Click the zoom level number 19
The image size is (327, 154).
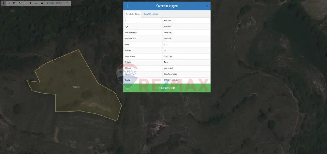tap(67, 3)
